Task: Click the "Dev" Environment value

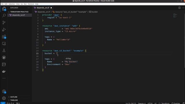Action: tap(67, 64)
